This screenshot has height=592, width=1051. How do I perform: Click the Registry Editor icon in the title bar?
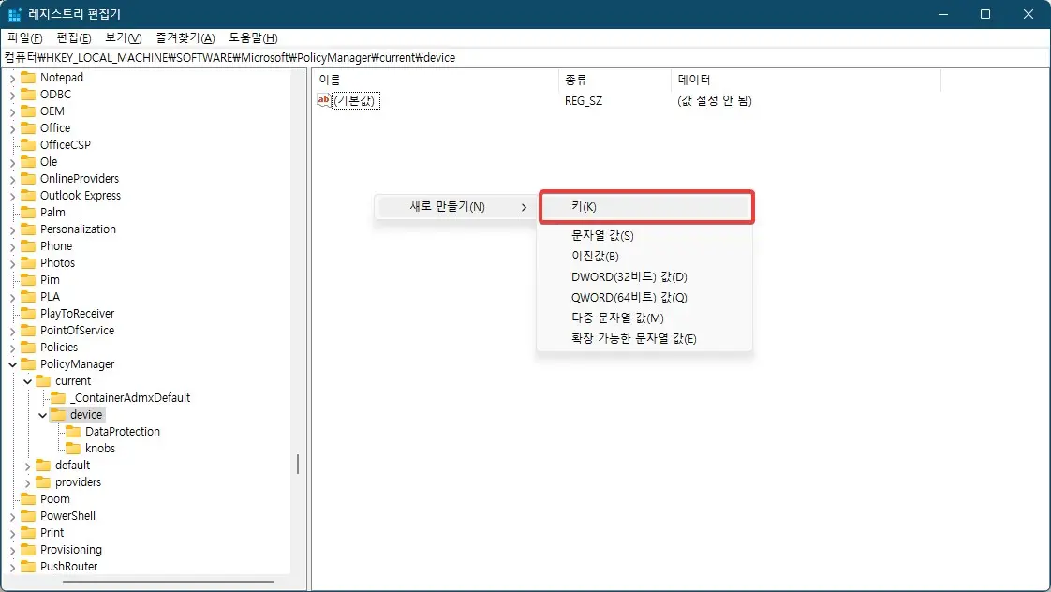(13, 14)
